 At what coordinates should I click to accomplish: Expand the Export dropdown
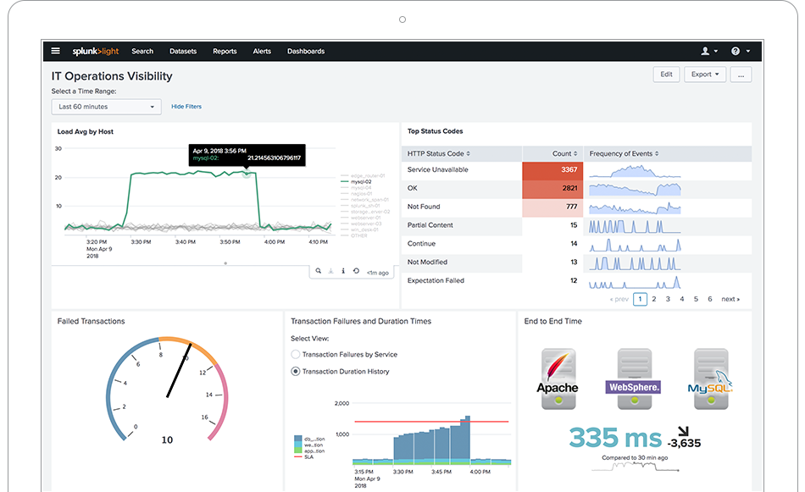click(x=707, y=75)
